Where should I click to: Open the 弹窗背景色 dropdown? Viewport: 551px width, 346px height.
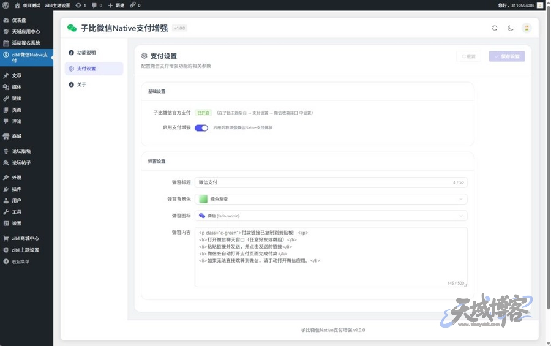pos(331,199)
